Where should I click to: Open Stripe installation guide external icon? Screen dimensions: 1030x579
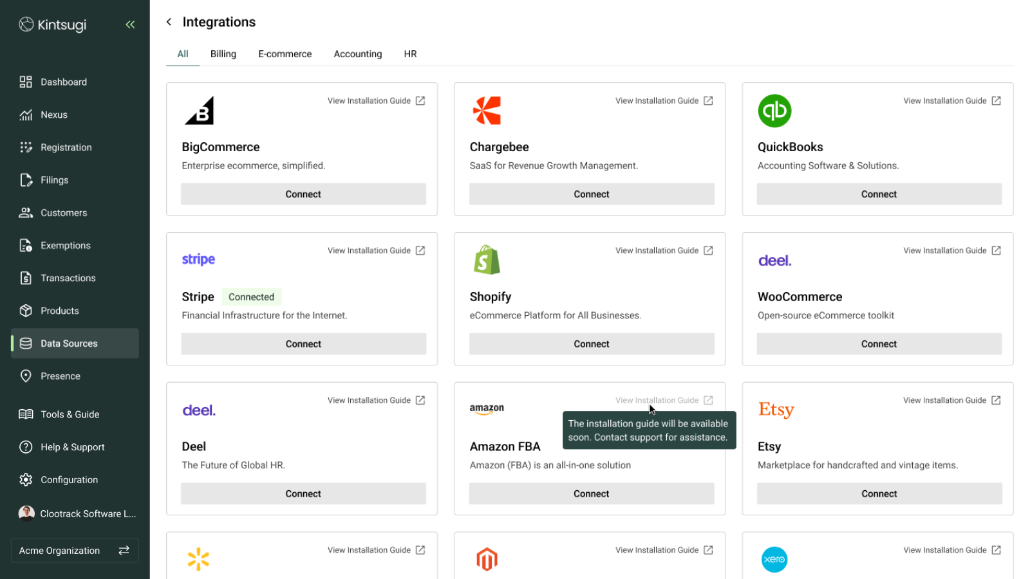420,251
